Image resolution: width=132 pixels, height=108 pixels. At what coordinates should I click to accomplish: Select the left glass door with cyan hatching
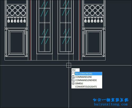click(x=45, y=27)
